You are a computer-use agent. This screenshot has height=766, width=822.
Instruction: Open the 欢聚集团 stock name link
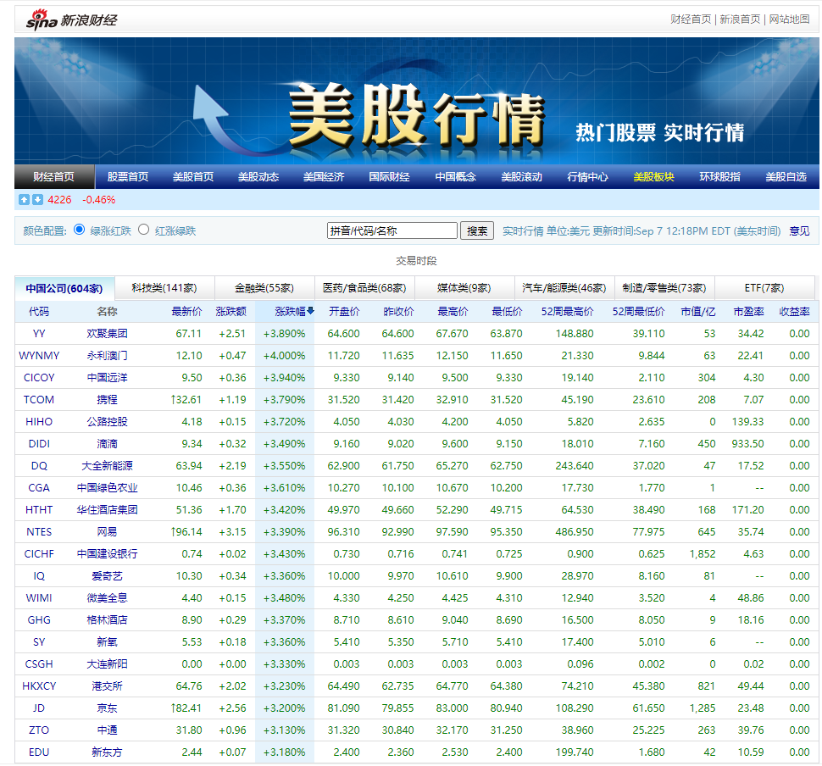[107, 334]
